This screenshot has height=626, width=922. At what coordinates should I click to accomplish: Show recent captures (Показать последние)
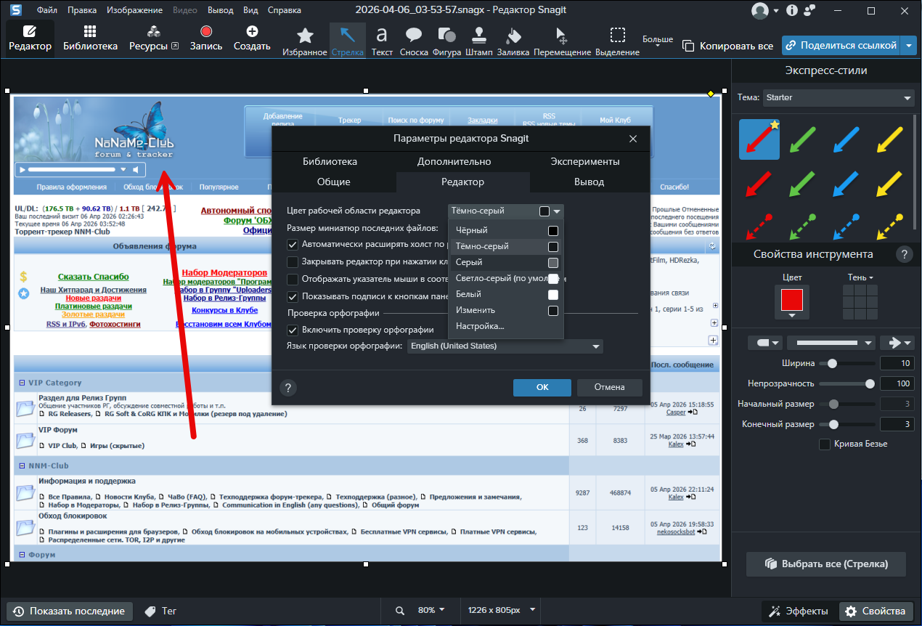click(x=70, y=611)
